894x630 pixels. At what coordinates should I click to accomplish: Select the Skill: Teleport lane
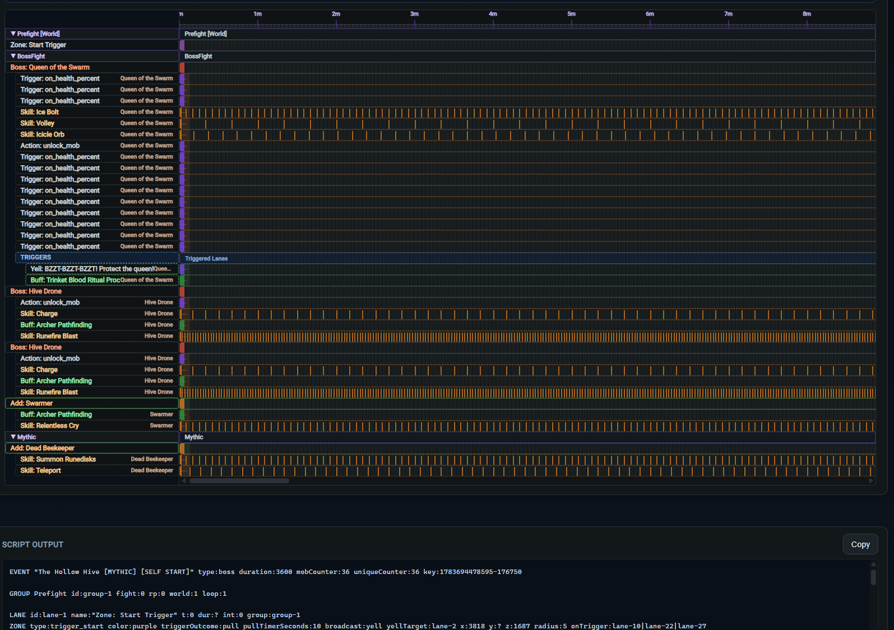(x=97, y=470)
